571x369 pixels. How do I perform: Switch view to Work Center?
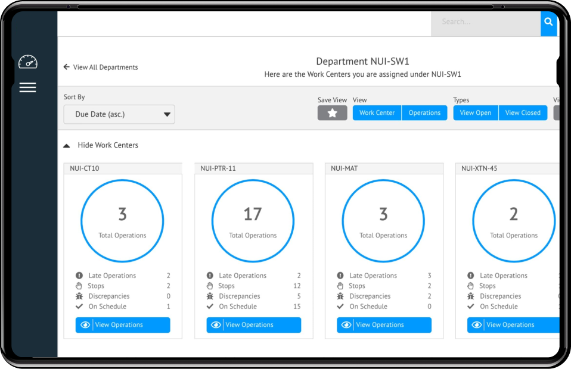pyautogui.click(x=377, y=112)
